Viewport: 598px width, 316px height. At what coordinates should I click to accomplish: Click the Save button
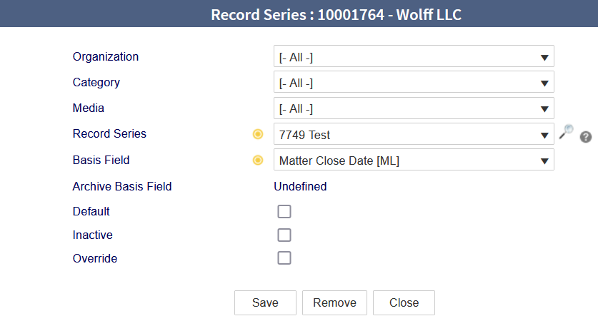pos(266,302)
